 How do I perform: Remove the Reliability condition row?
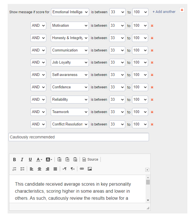point(152,100)
